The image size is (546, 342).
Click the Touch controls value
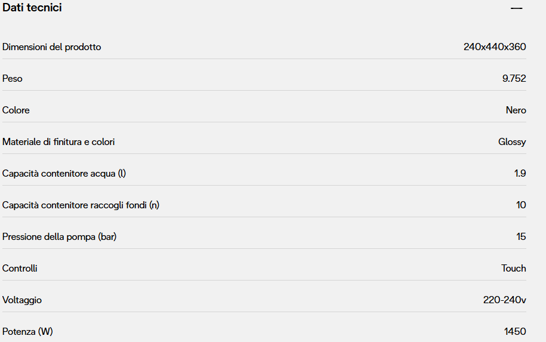click(x=513, y=268)
